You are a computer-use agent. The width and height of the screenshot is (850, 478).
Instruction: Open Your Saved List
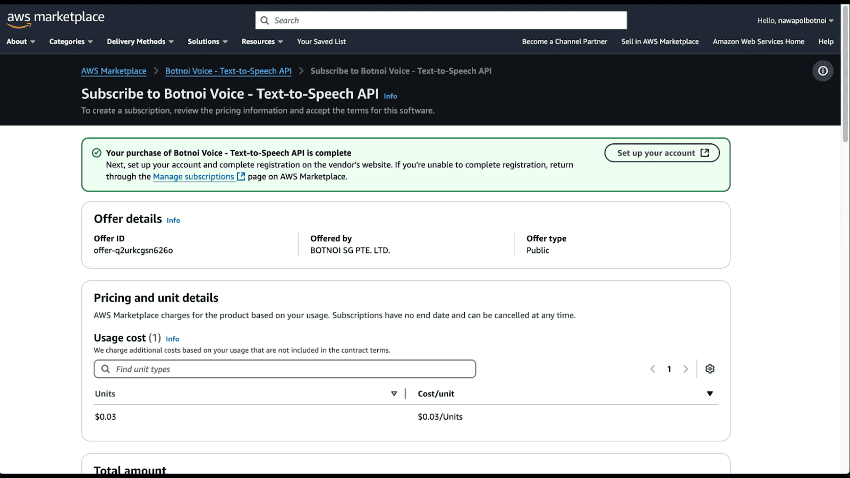pyautogui.click(x=321, y=41)
